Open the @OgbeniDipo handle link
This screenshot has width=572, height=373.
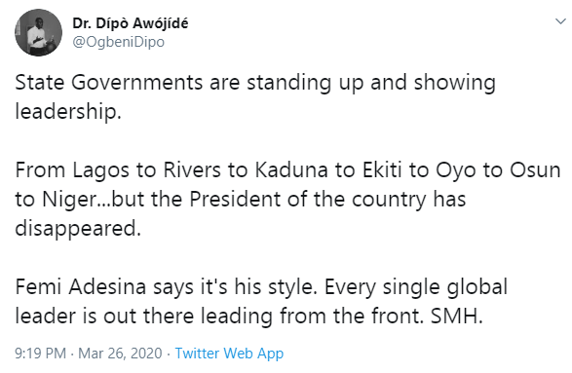pyautogui.click(x=119, y=42)
